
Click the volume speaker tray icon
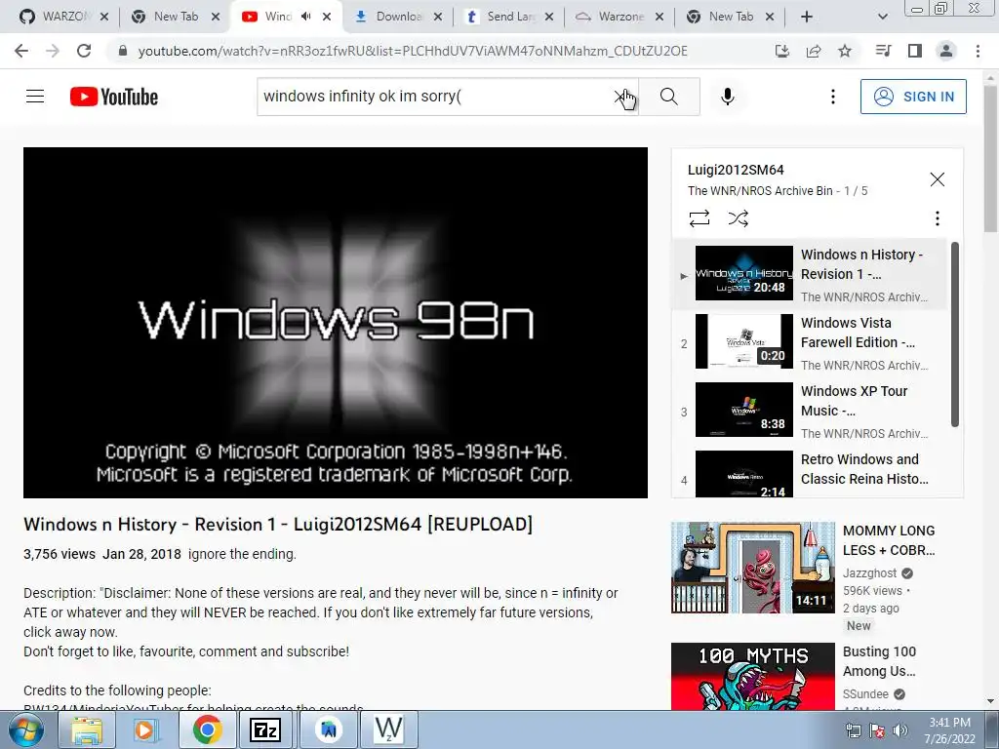point(900,730)
